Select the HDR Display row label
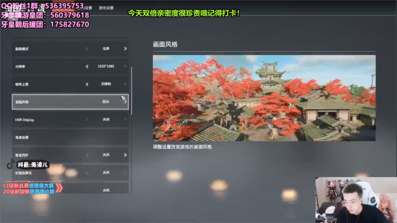Image resolution: width=397 pixels, height=223 pixels. [24, 119]
